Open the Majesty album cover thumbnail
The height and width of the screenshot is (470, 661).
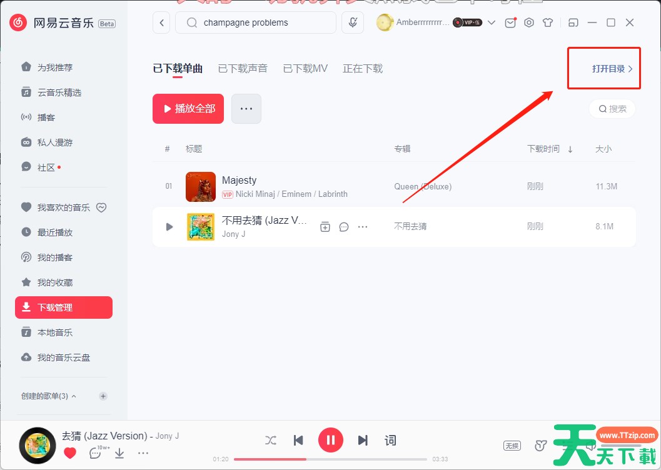pyautogui.click(x=201, y=187)
